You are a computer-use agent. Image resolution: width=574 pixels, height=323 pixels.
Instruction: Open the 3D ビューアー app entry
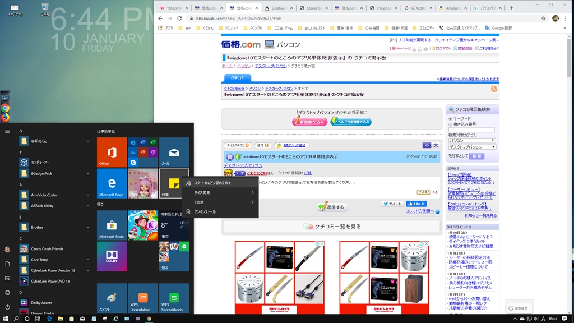pos(55,163)
